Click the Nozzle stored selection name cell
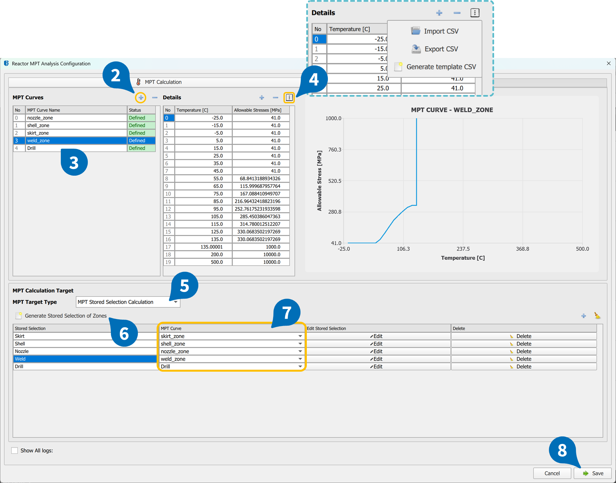The height and width of the screenshot is (483, 616). (x=85, y=351)
